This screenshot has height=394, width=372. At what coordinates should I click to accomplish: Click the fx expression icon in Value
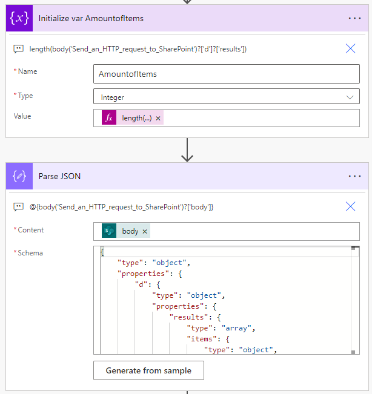[x=109, y=117]
